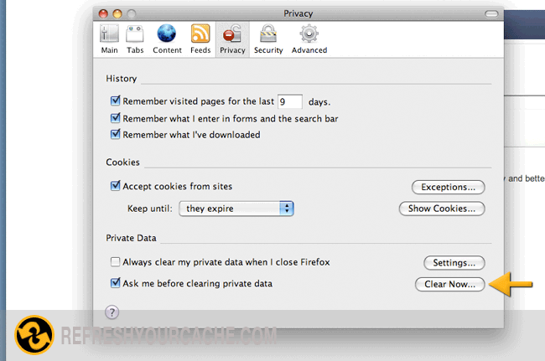Open private data Settings... button

pyautogui.click(x=454, y=263)
